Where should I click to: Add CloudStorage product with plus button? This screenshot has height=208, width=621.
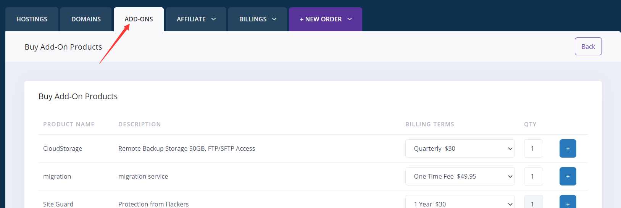coord(568,148)
